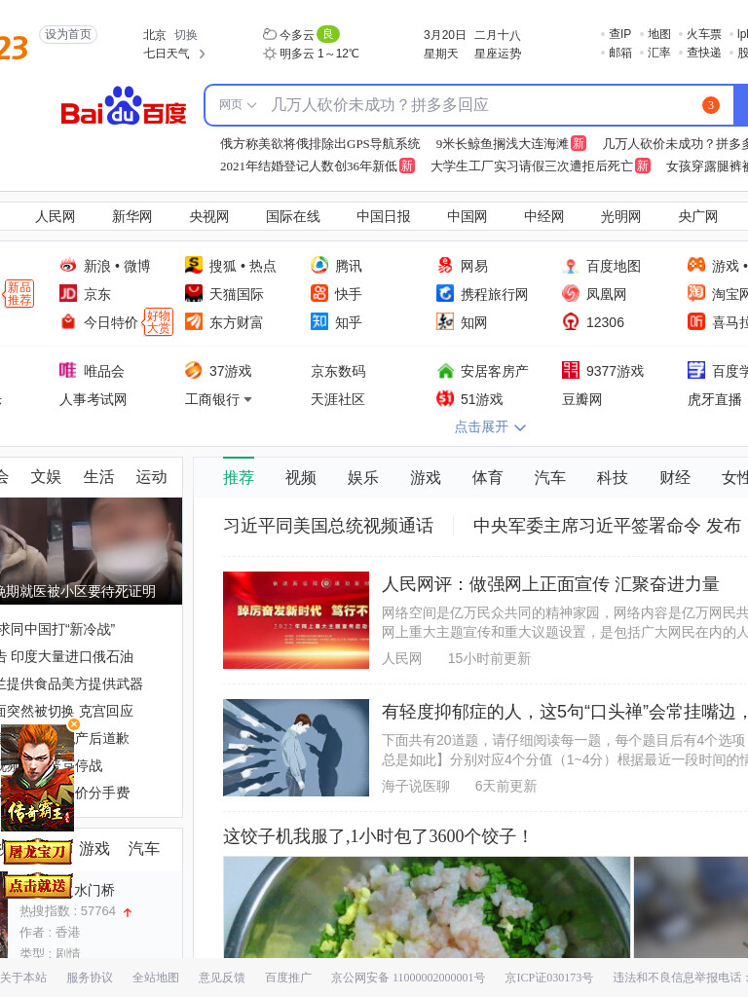The width and height of the screenshot is (748, 997).
Task: Click the Baidu logo
Action: [124, 106]
